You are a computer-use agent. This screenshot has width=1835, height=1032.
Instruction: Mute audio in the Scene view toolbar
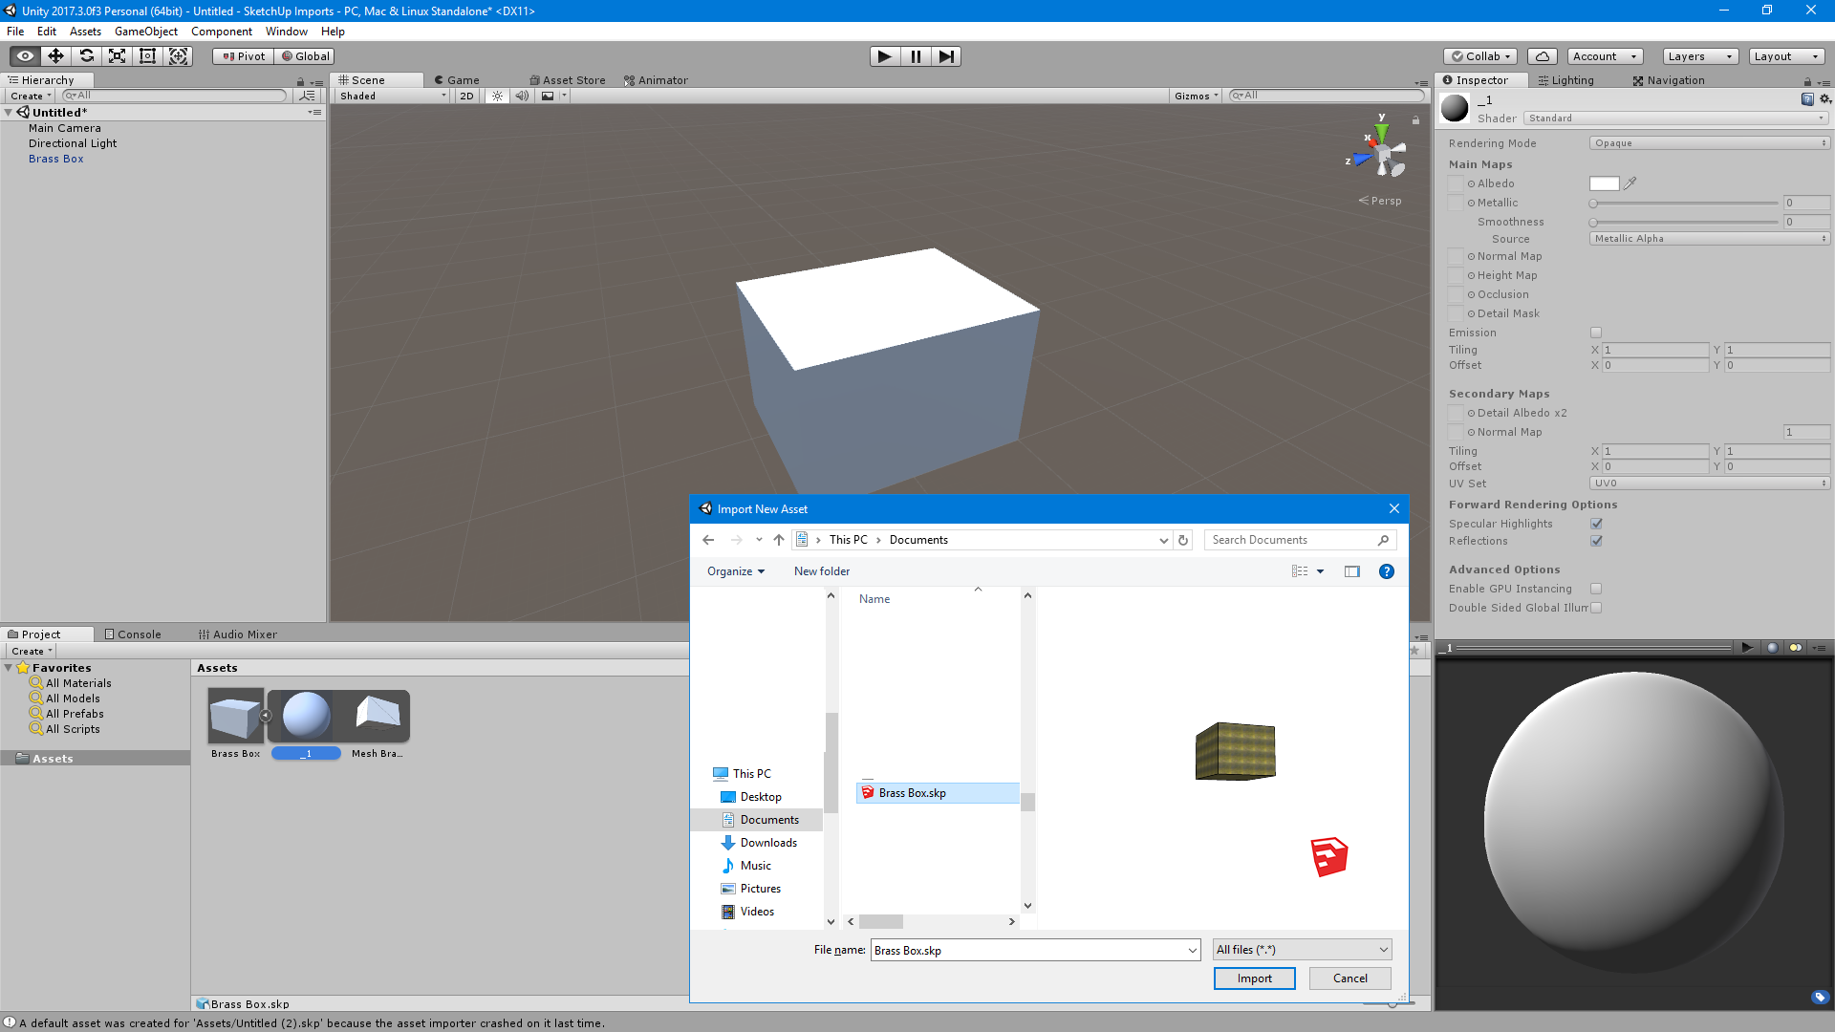point(522,96)
